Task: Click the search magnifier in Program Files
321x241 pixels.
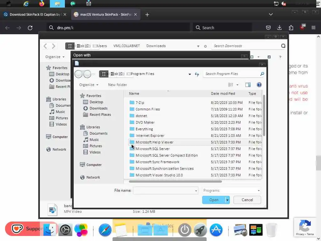Action: click(x=262, y=74)
